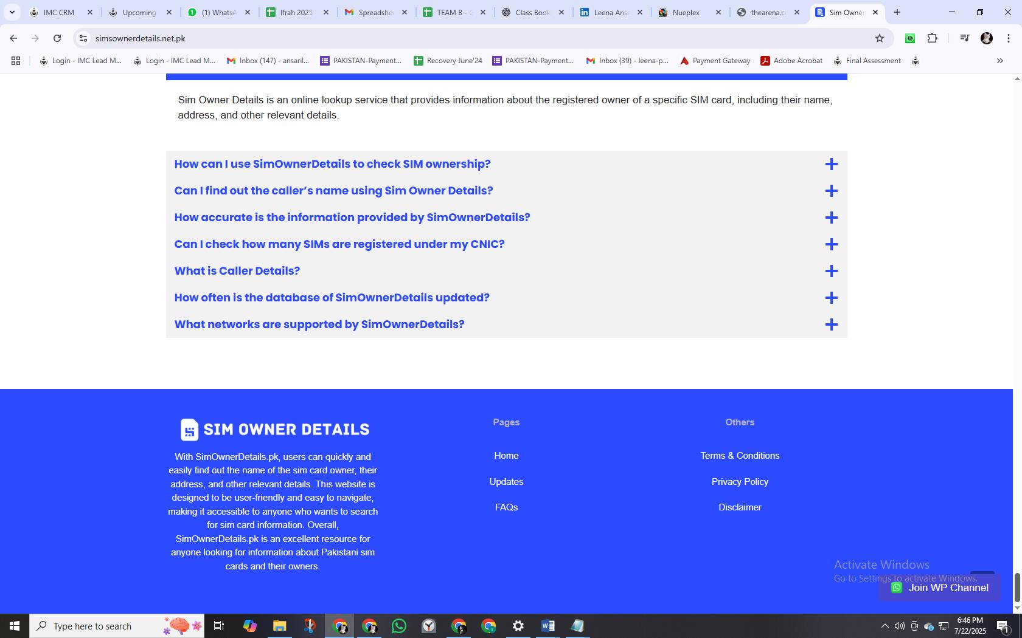Open the Disclaimer footer link

[x=740, y=507]
